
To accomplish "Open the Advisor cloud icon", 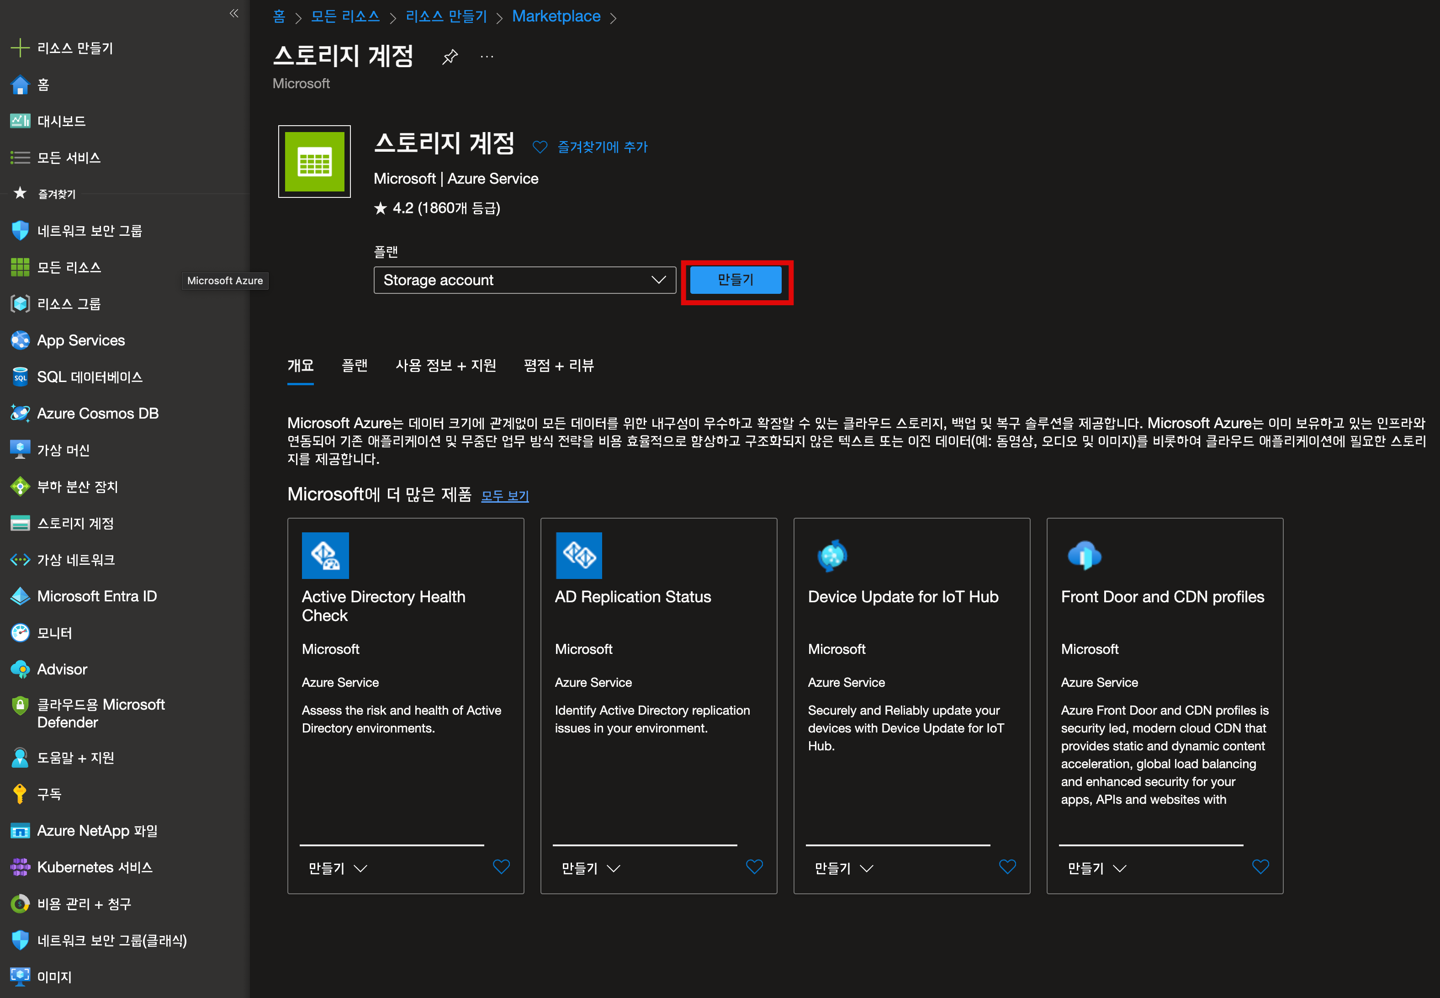I will click(20, 669).
